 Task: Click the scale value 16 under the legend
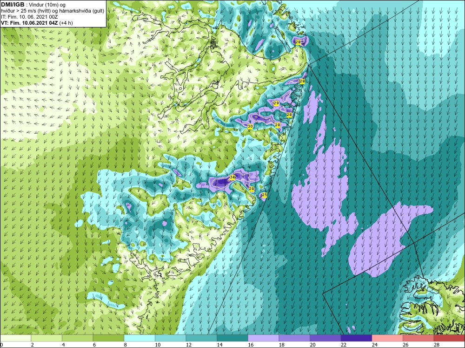click(x=251, y=345)
